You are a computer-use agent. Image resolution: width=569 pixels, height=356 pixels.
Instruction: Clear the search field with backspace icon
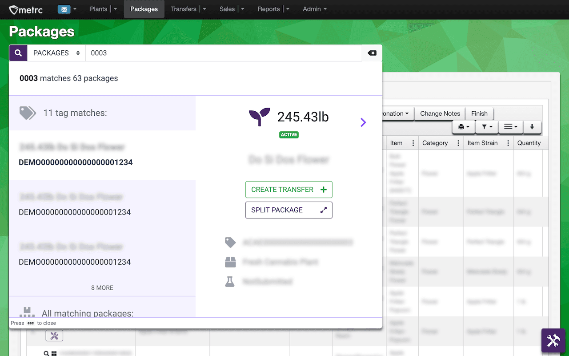tap(372, 53)
